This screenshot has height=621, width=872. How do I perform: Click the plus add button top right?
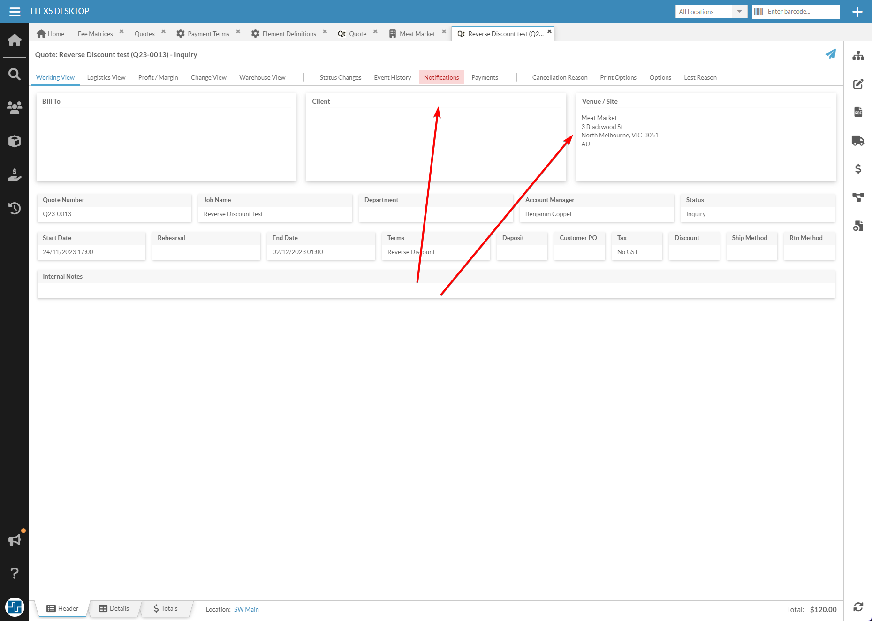pos(857,12)
